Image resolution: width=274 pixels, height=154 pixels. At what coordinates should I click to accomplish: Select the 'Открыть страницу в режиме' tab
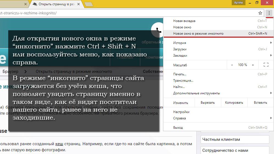click(x=56, y=4)
